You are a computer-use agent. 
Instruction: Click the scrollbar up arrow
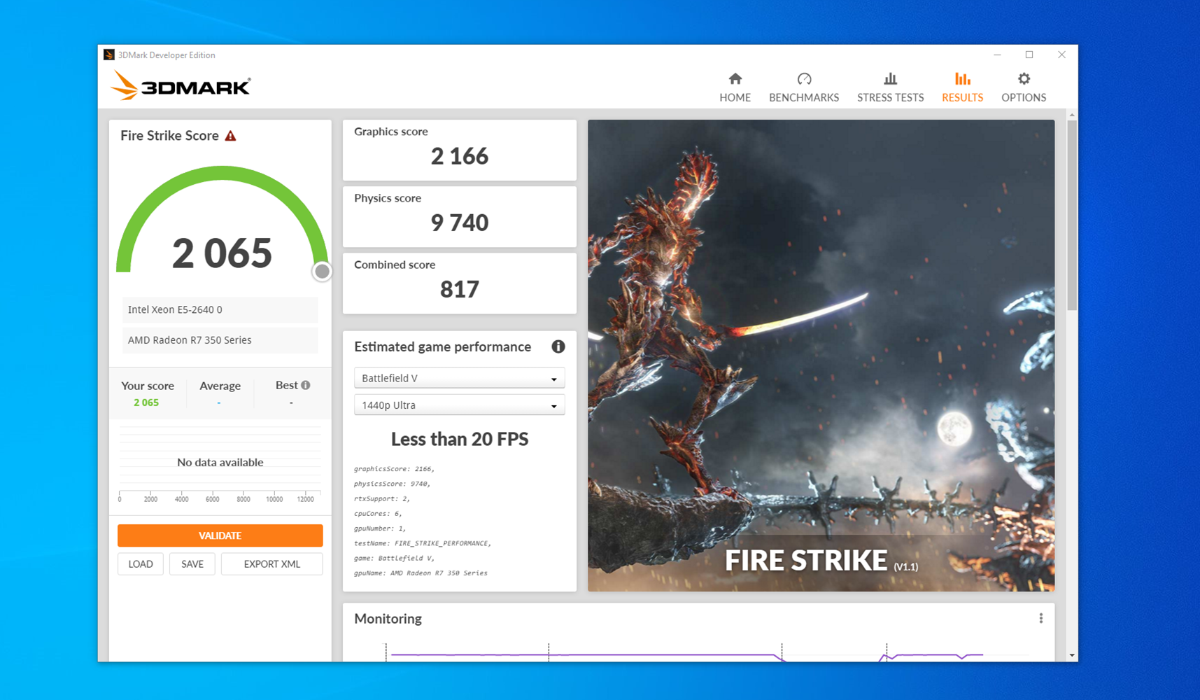[1071, 115]
